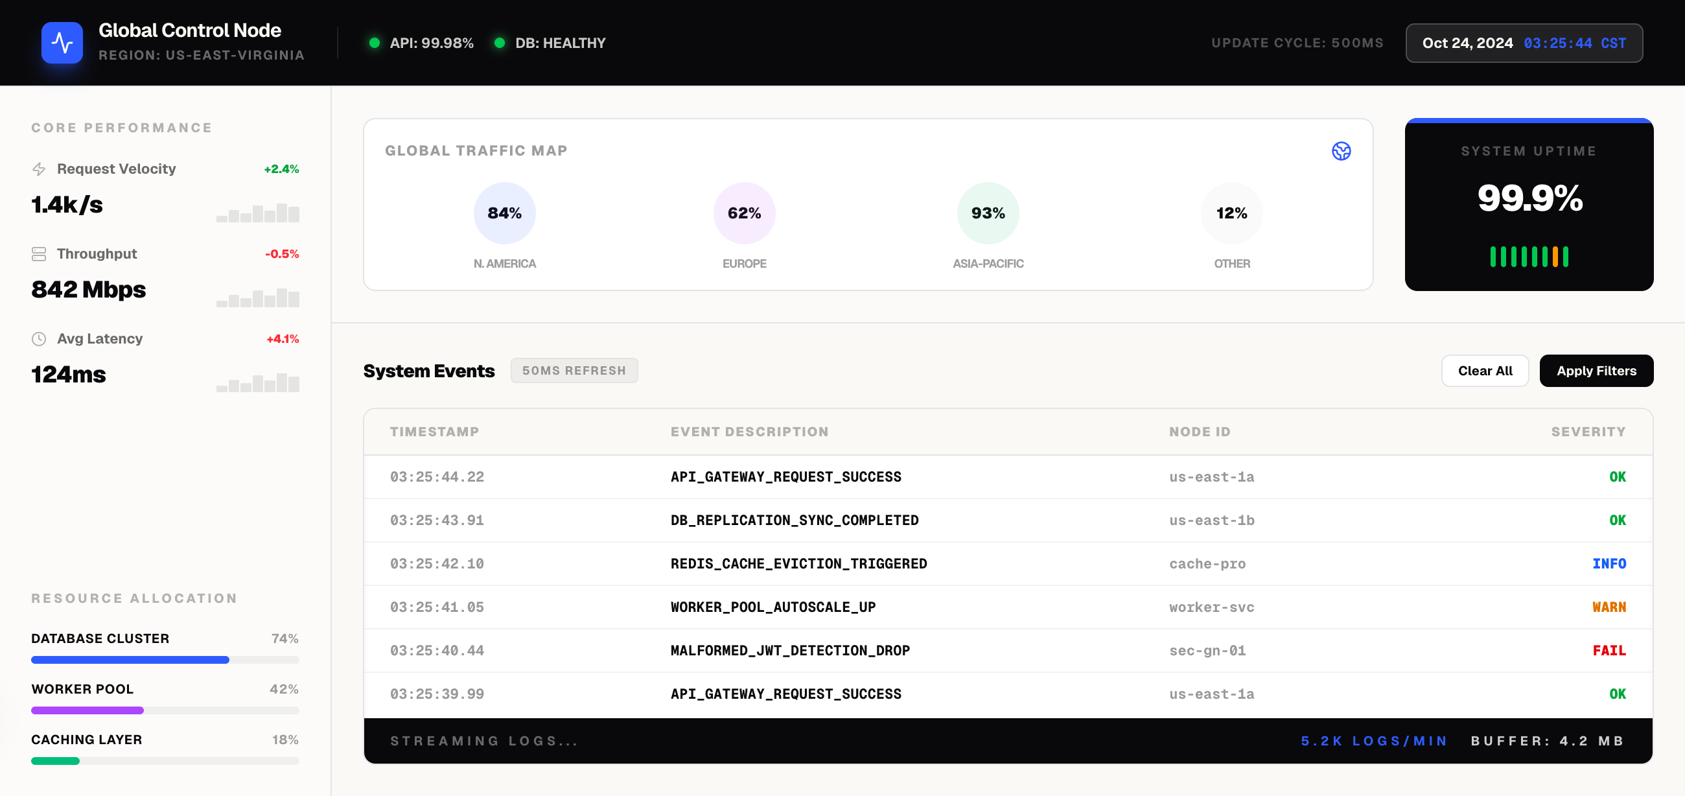Toggle the green API status indicator

(375, 43)
